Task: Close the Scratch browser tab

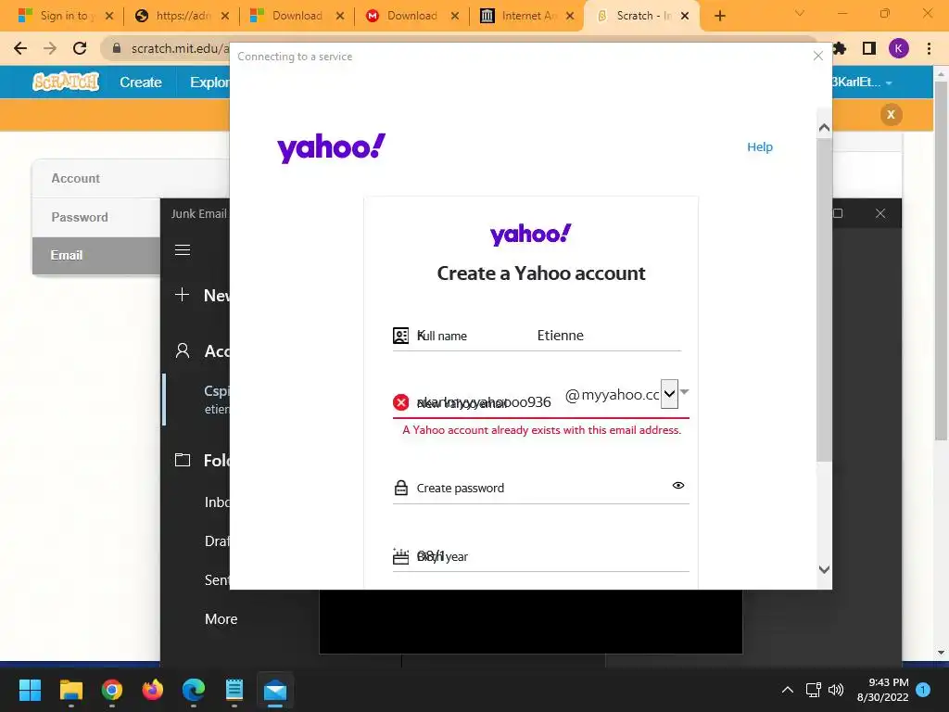Action: click(x=685, y=16)
